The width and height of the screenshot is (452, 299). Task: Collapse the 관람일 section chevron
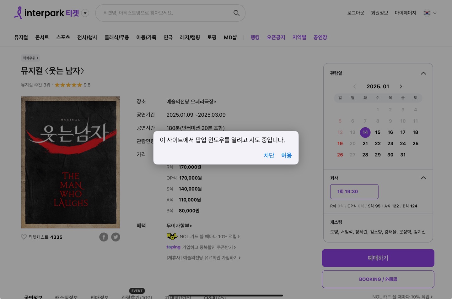pyautogui.click(x=423, y=73)
